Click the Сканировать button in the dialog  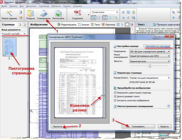(138, 127)
